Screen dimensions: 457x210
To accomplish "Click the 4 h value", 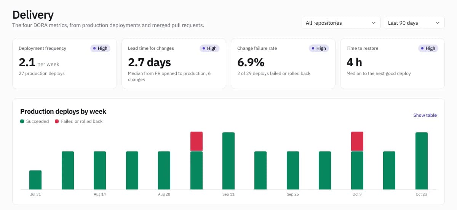I will coord(354,62).
